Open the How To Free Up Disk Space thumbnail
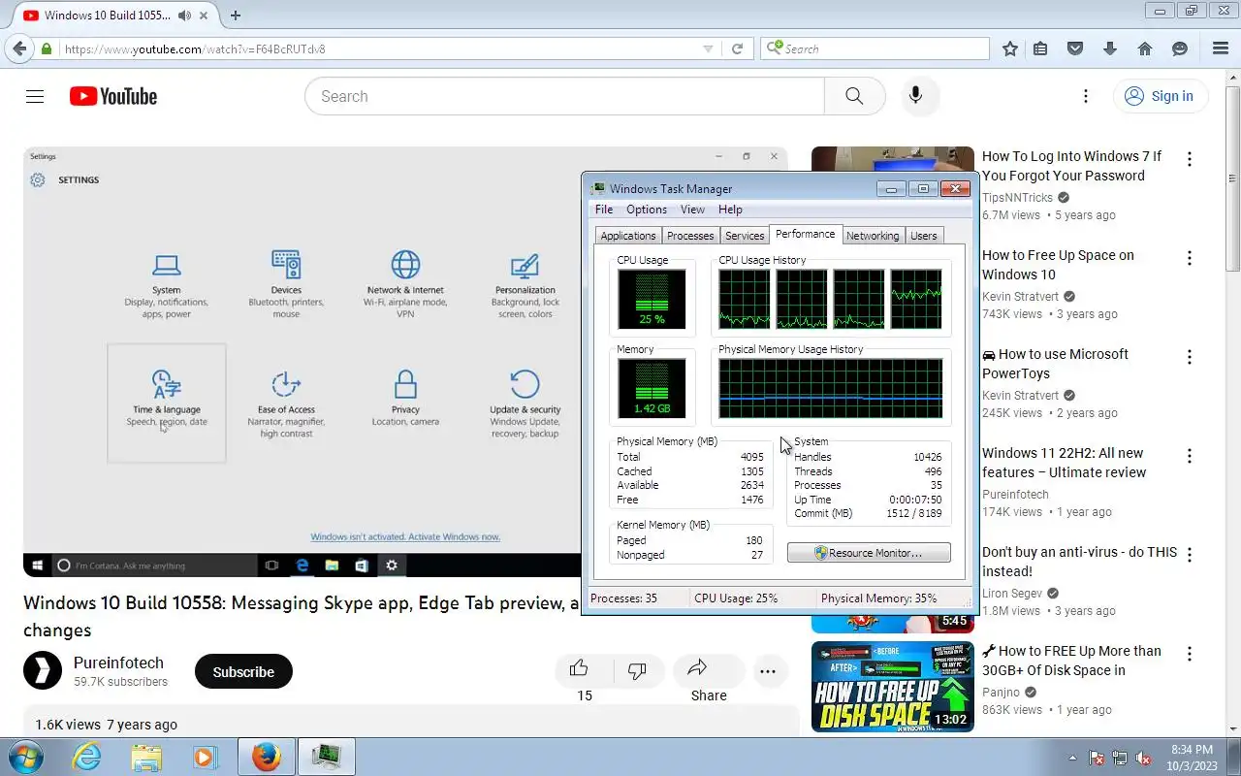Screen dimensions: 1241x776 coord(893,687)
